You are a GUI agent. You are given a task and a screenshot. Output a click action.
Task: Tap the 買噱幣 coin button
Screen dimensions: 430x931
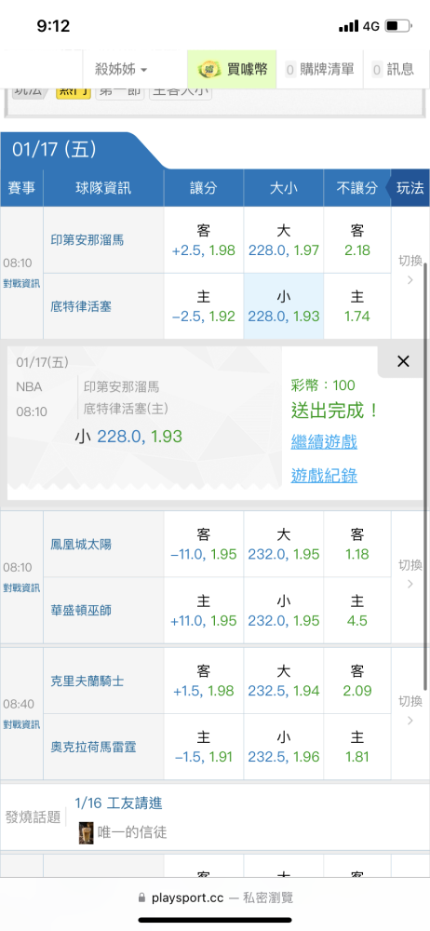(233, 70)
